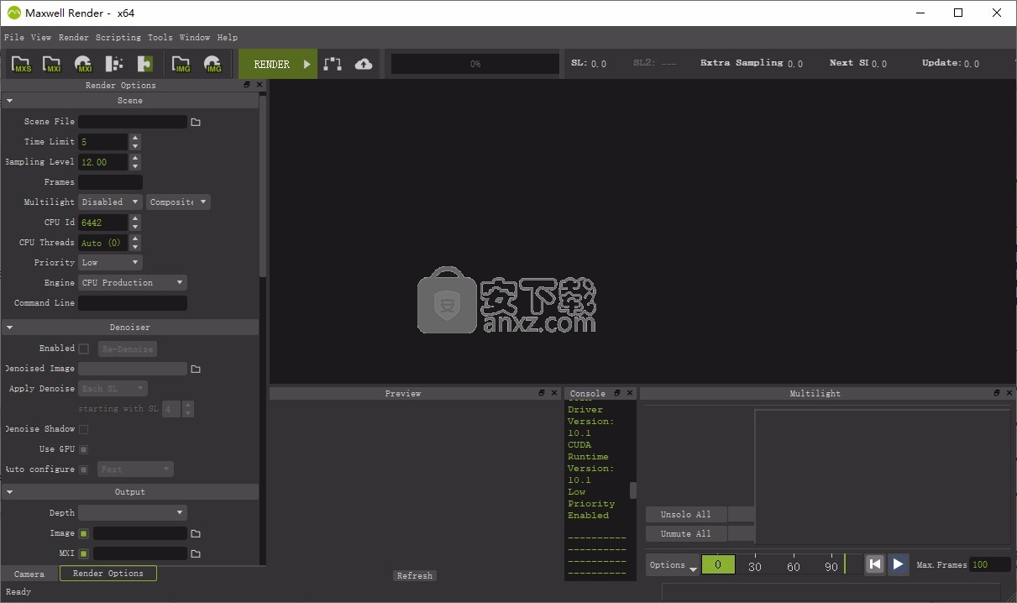The image size is (1017, 603).
Task: Open the Scripting menu
Action: pos(118,37)
